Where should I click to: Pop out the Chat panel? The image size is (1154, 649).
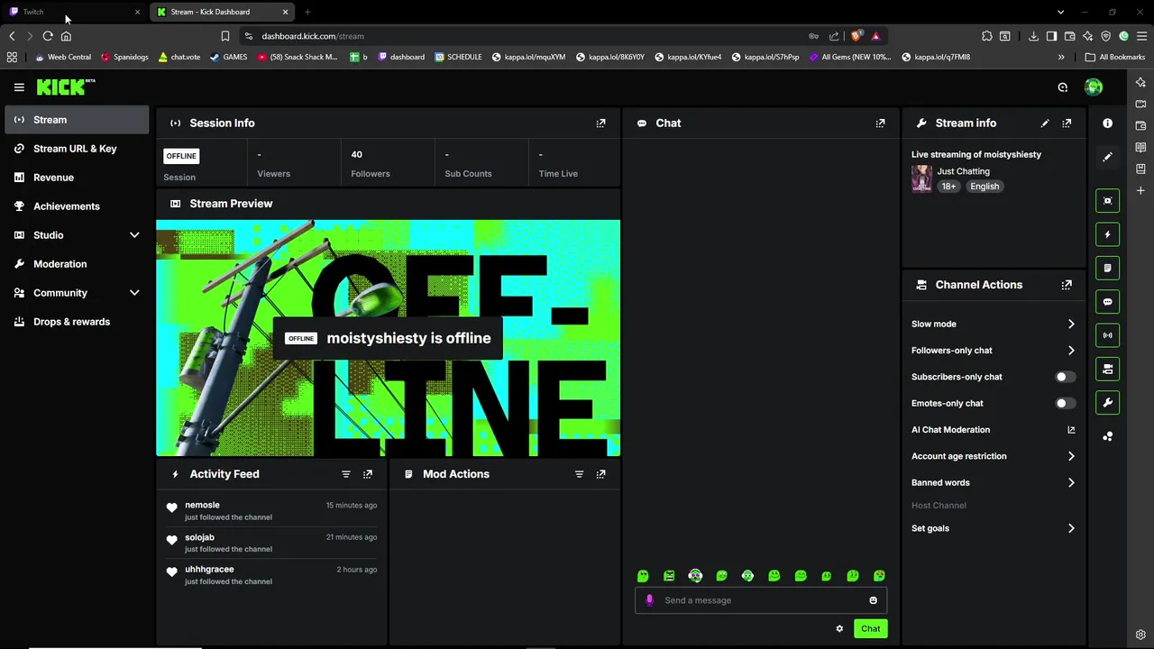pyautogui.click(x=880, y=123)
